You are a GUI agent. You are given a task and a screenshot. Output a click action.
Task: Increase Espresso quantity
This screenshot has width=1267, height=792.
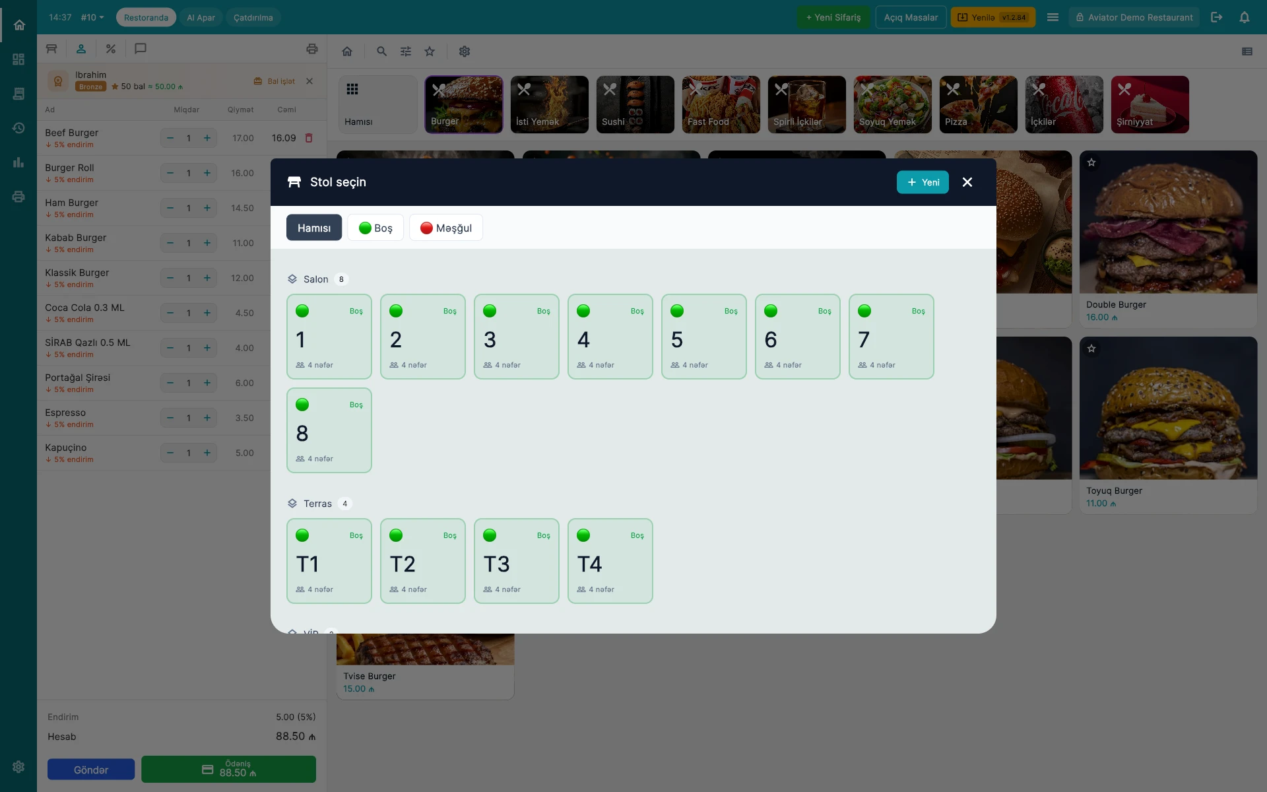click(x=207, y=418)
